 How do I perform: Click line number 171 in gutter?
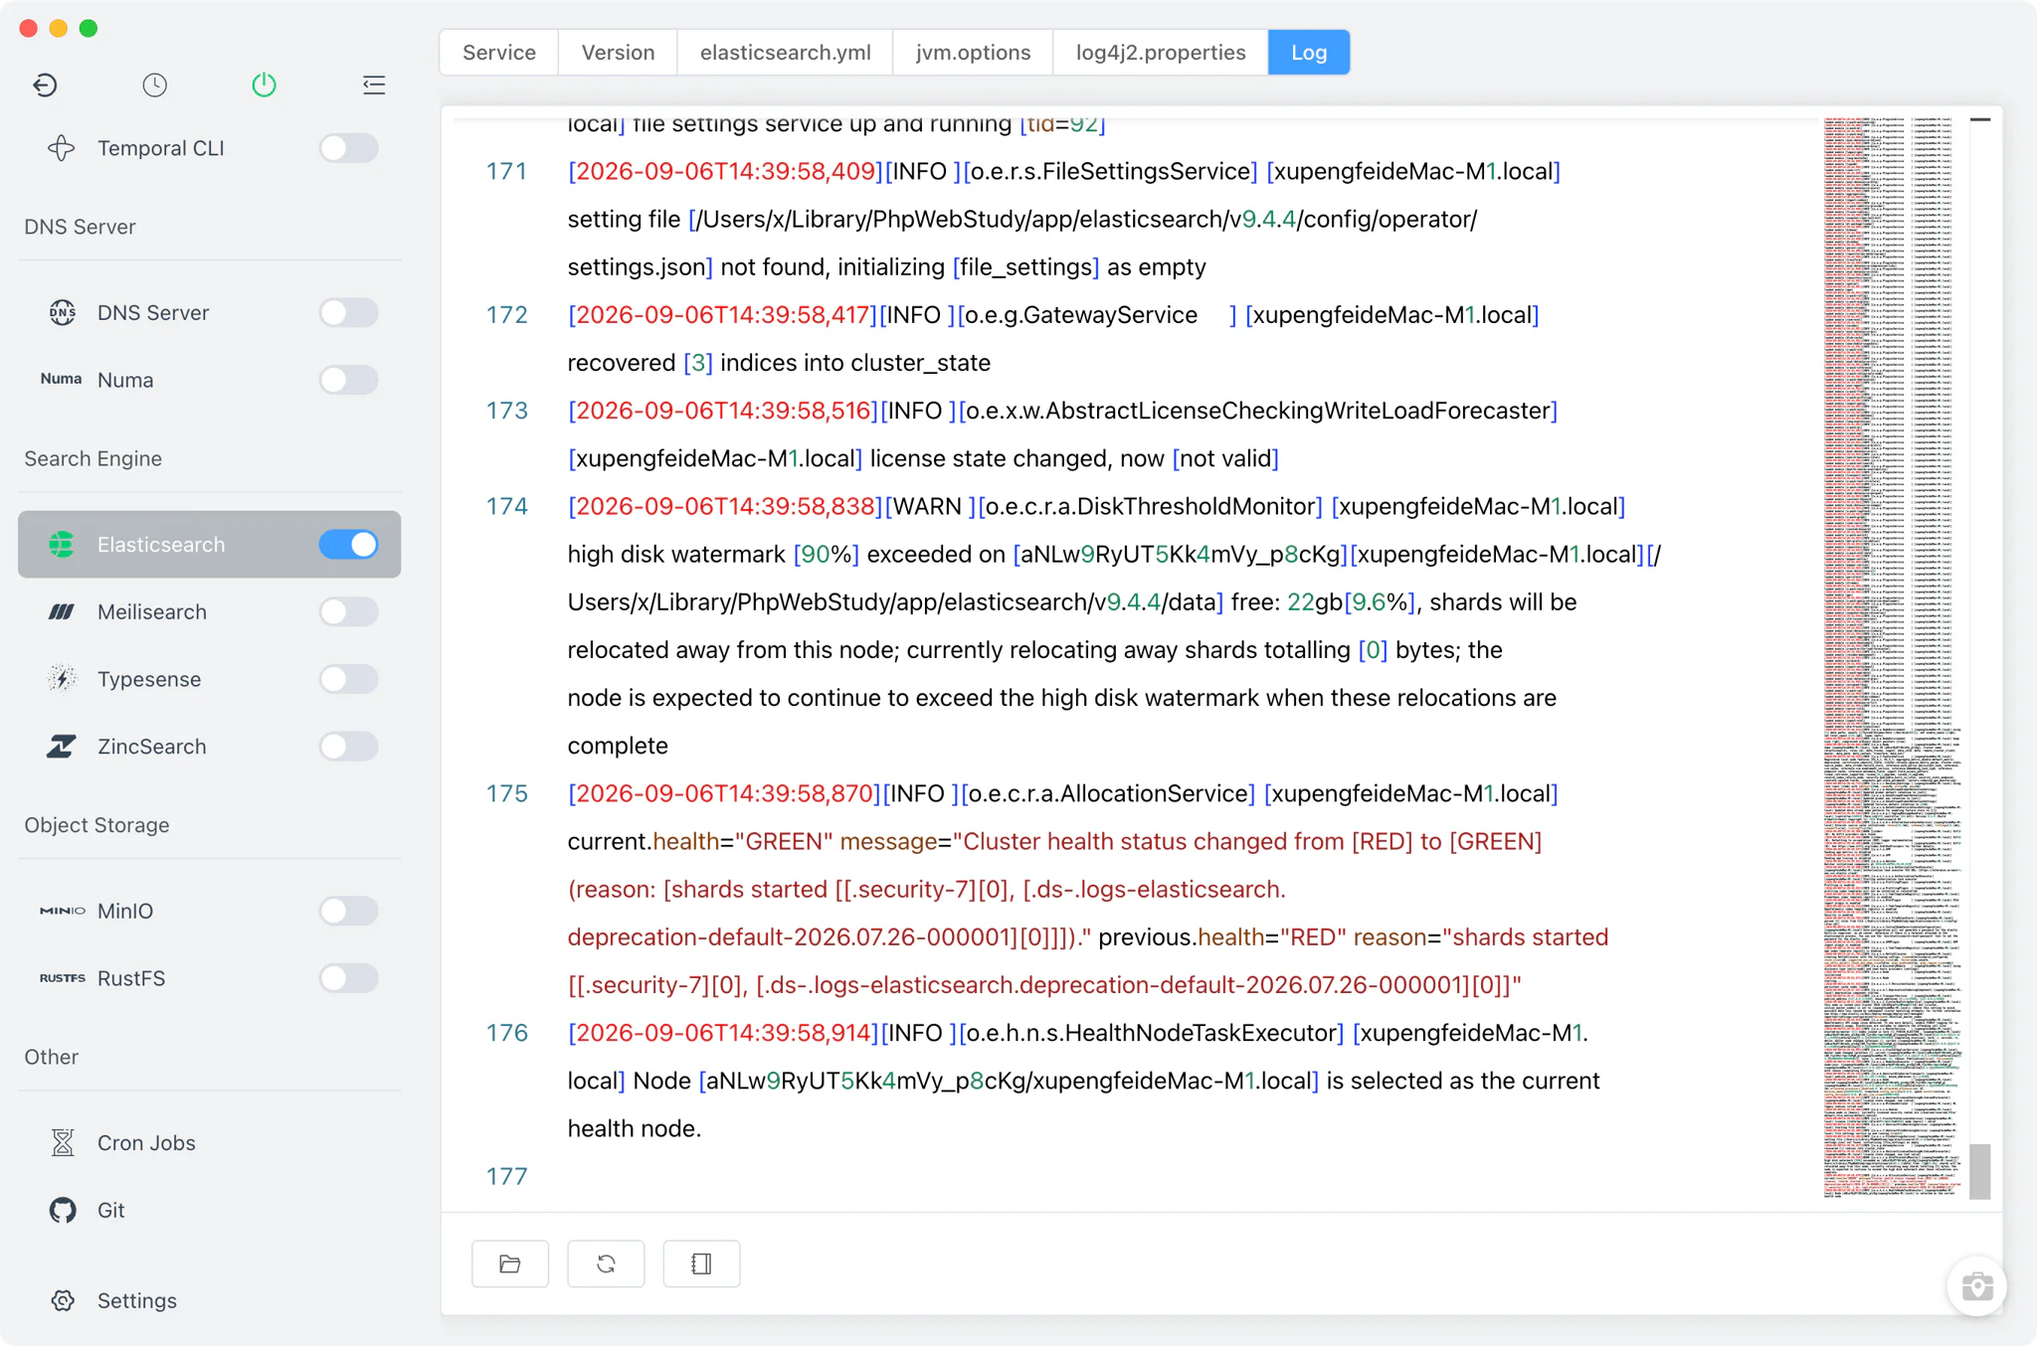pyautogui.click(x=506, y=171)
